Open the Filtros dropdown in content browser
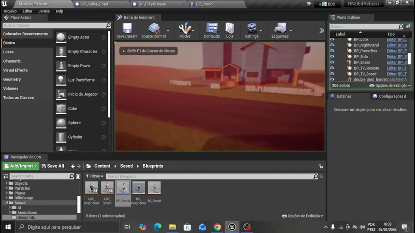Image resolution: width=415 pixels, height=233 pixels. pyautogui.click(x=94, y=176)
